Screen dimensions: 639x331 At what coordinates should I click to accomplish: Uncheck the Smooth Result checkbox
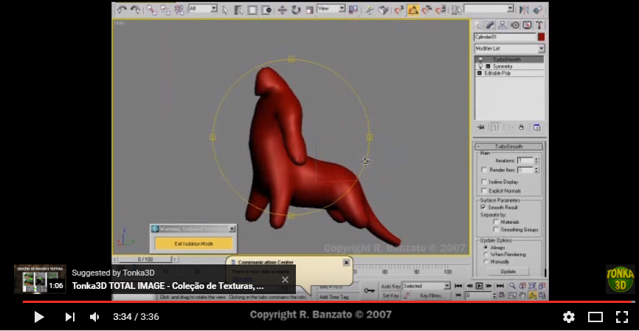coord(483,208)
